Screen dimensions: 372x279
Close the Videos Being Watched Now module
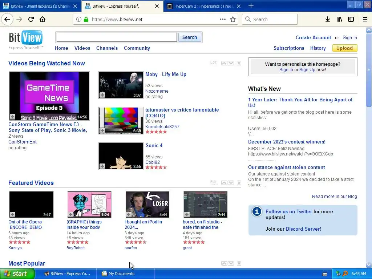click(x=239, y=63)
